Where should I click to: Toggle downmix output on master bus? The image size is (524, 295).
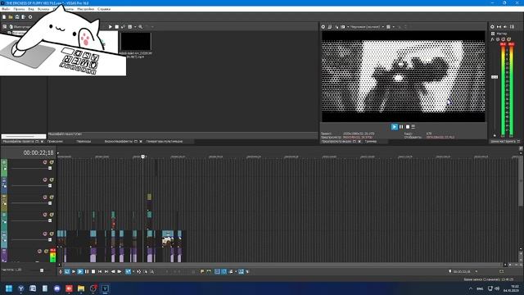click(499, 27)
